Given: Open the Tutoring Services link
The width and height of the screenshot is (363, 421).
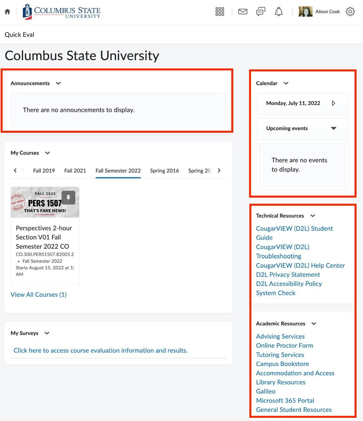Looking at the screenshot, I should tap(280, 354).
